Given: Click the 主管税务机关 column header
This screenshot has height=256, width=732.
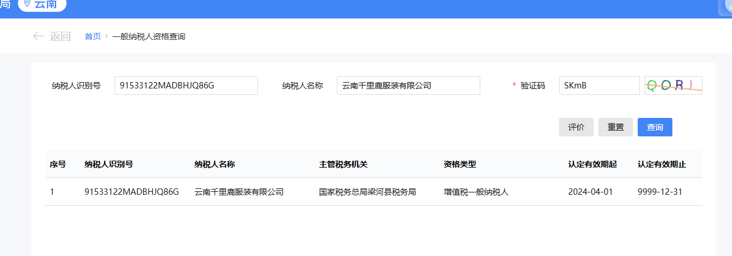Looking at the screenshot, I should point(343,164).
